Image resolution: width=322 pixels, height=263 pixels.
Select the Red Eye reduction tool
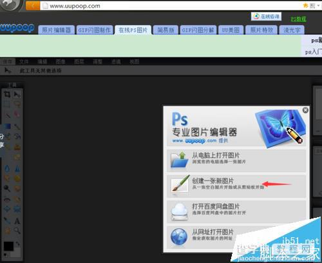click(7, 200)
